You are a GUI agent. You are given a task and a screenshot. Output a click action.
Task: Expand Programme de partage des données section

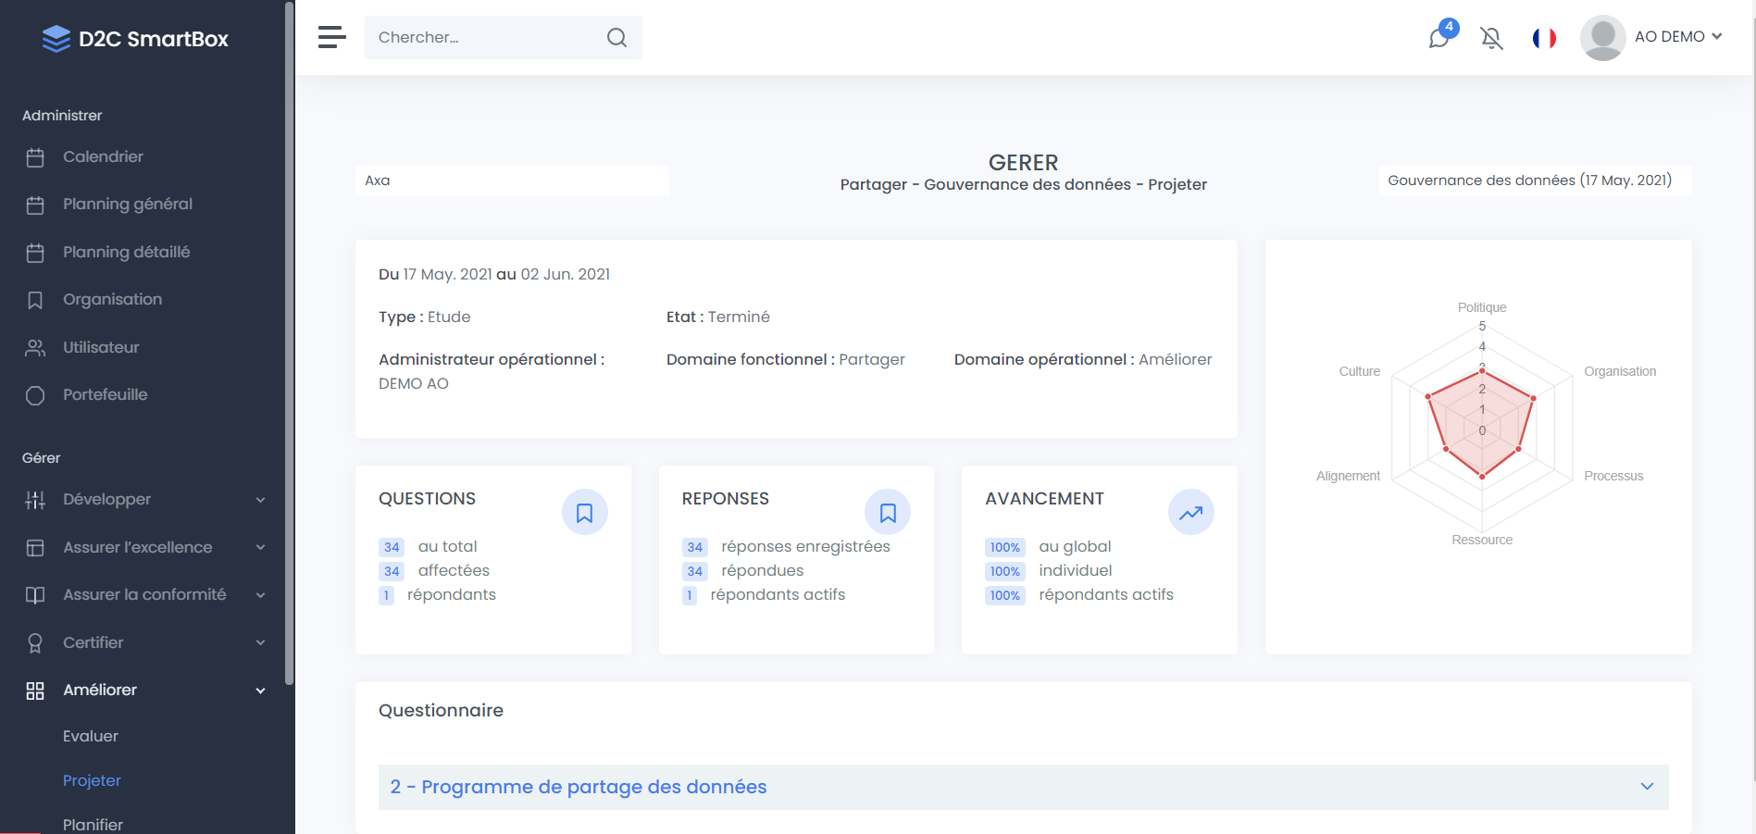[1022, 787]
